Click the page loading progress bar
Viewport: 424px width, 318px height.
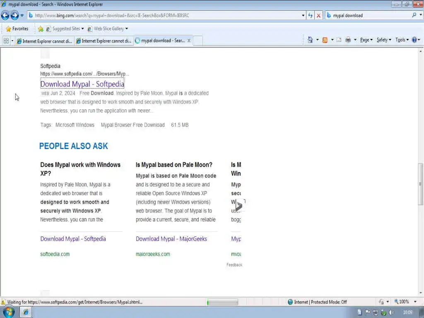point(222,302)
